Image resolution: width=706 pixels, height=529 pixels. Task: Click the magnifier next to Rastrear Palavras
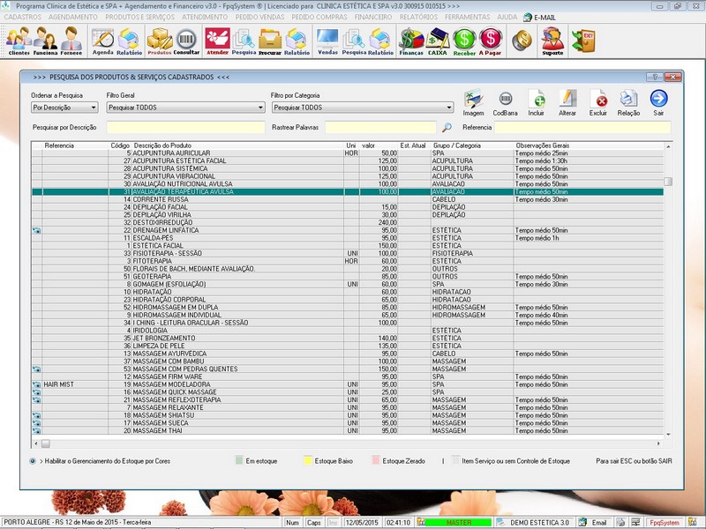[x=447, y=127]
